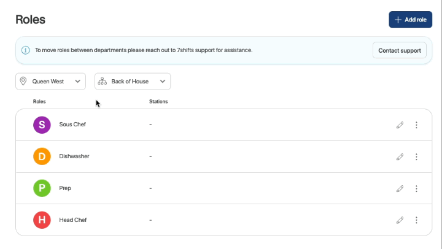
Task: Open more options for Head Chef
Action: point(416,220)
